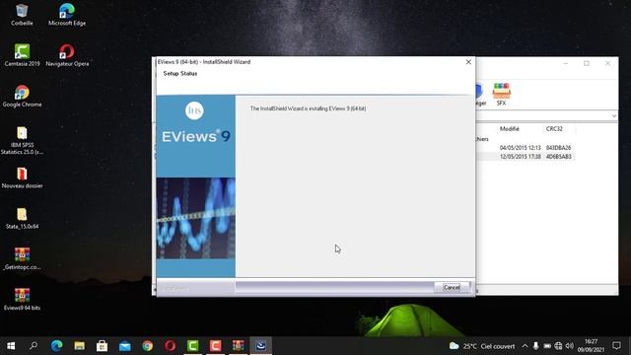Viewport: 631px width, 355px height.
Task: Open Mail app from the taskbar
Action: click(x=125, y=346)
